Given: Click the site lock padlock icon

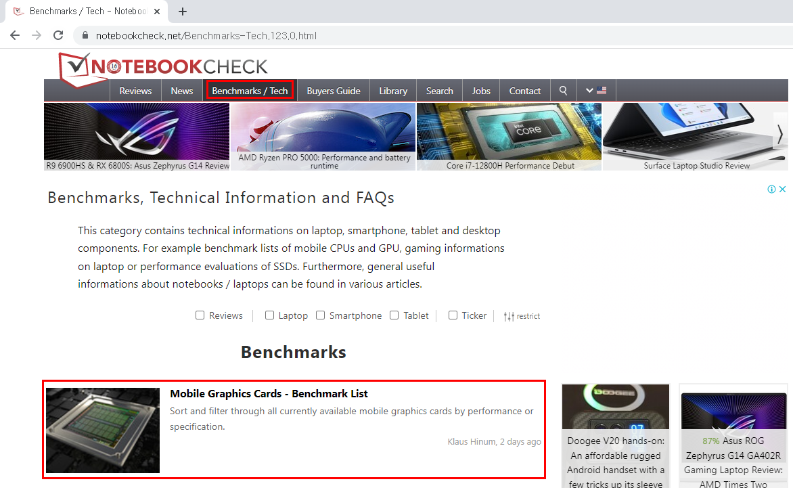Looking at the screenshot, I should coord(85,35).
